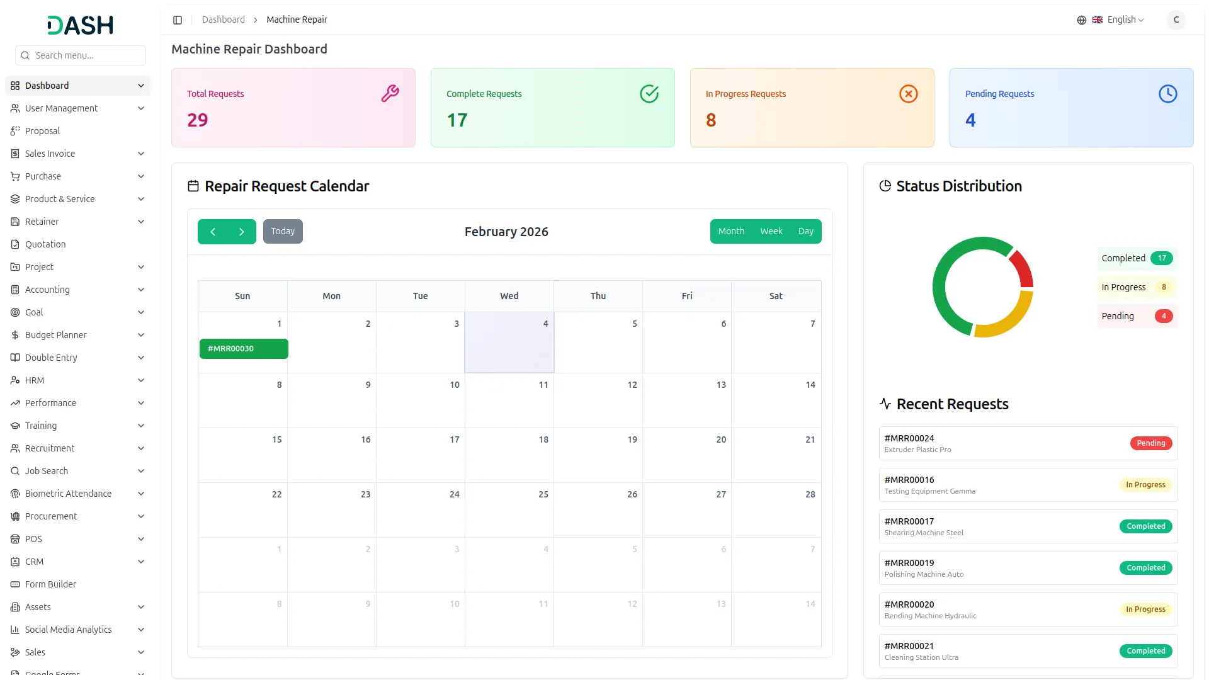Open Proposal in the sidebar
The image size is (1209, 680).
click(42, 131)
